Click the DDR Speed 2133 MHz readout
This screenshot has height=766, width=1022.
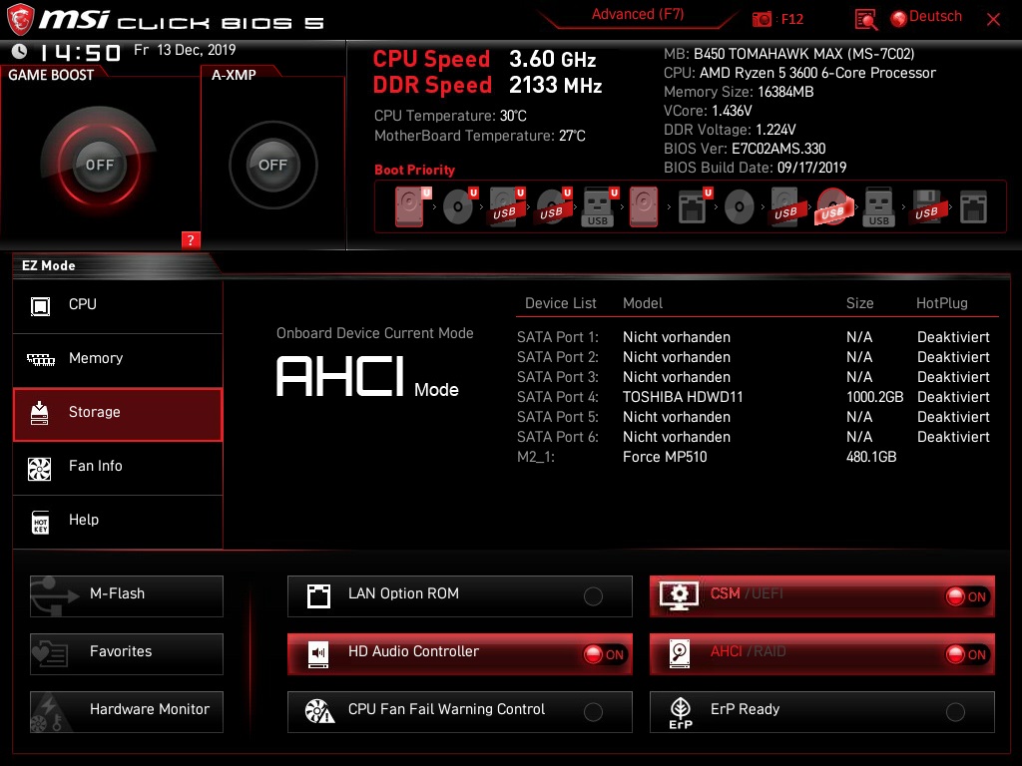pyautogui.click(x=487, y=86)
